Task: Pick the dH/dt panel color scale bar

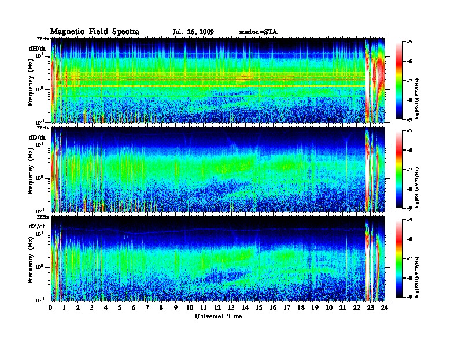Action: (399, 81)
